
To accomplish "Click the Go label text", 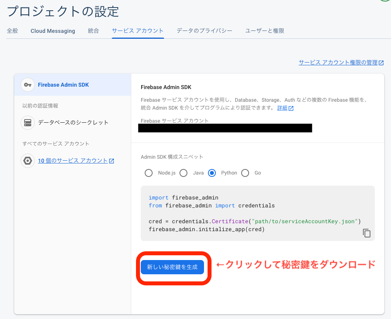I will [258, 173].
